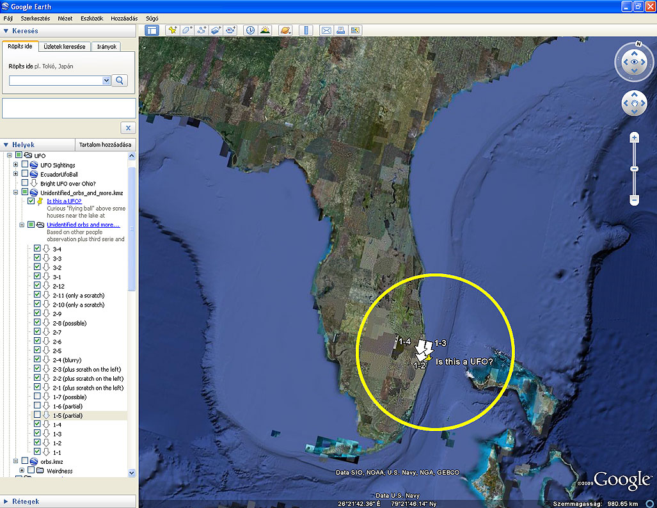Print the current view

tap(340, 30)
